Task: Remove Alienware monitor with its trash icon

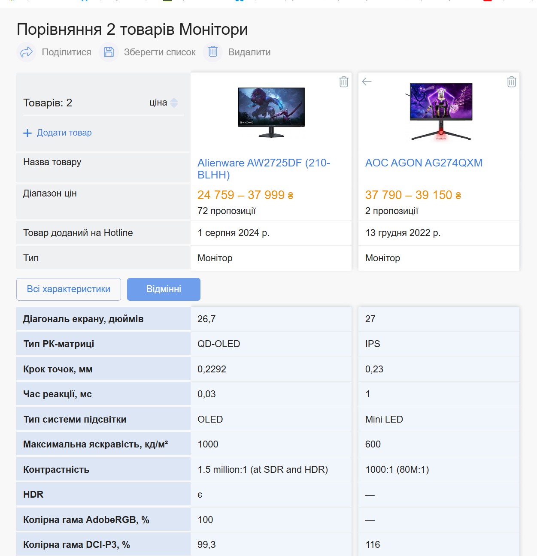Action: 344,82
